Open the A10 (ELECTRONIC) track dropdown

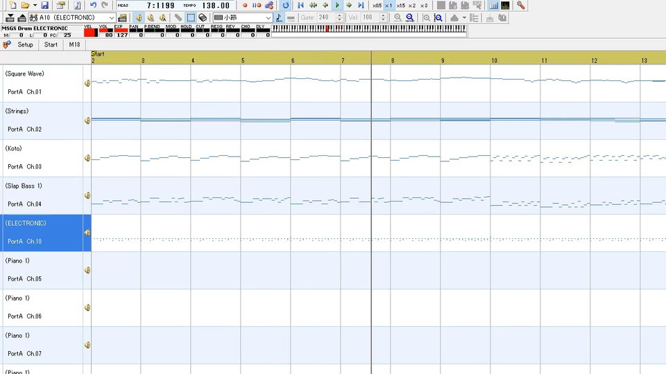(72, 18)
